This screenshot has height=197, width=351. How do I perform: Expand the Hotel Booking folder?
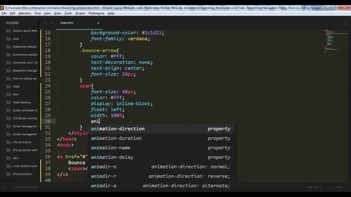[21, 102]
